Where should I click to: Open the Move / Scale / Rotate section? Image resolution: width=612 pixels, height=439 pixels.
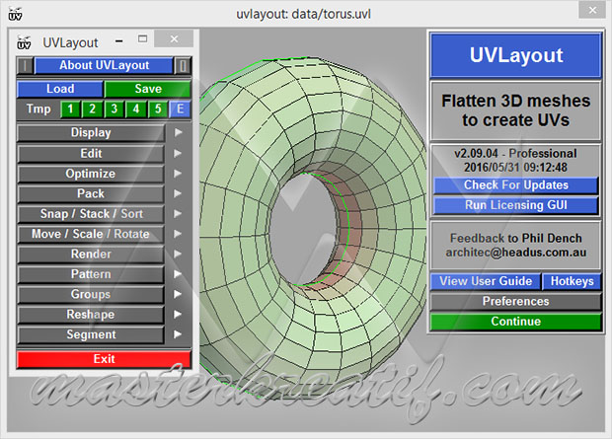coord(91,234)
